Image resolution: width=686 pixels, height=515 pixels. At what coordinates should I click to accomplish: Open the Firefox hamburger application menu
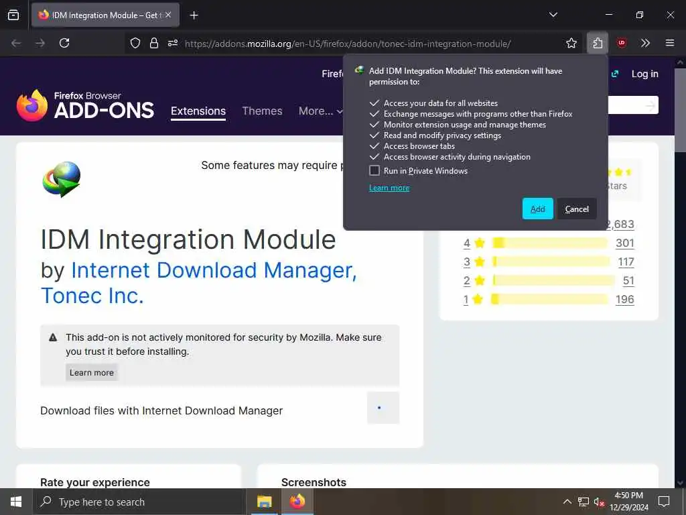click(x=670, y=43)
